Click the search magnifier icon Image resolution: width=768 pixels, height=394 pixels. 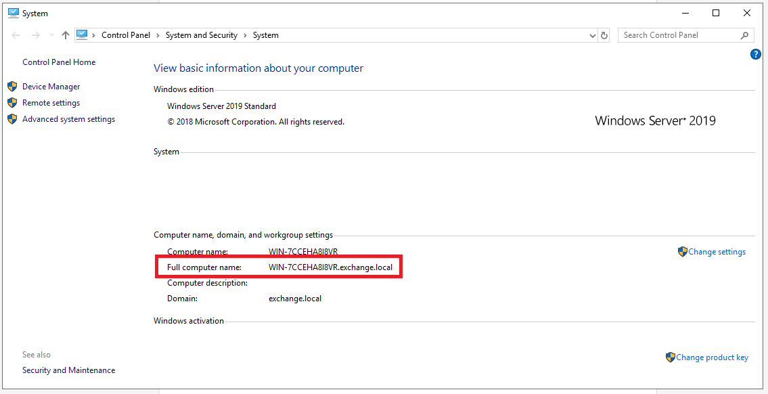(x=744, y=35)
